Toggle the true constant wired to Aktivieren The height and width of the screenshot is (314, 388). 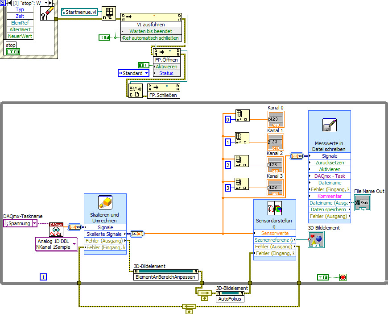pyautogui.click(x=144, y=65)
